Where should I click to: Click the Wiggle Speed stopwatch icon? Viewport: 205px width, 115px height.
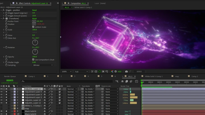[6, 13]
